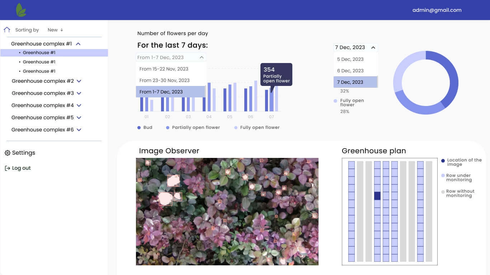Expand Greenhouse complex #4
Viewport: 490px width, 275px height.
(x=79, y=106)
